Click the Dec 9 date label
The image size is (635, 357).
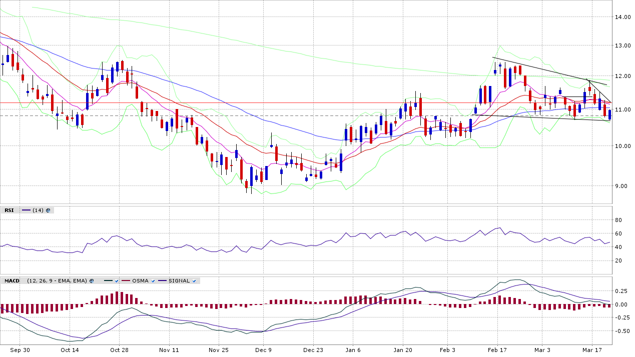click(x=263, y=350)
